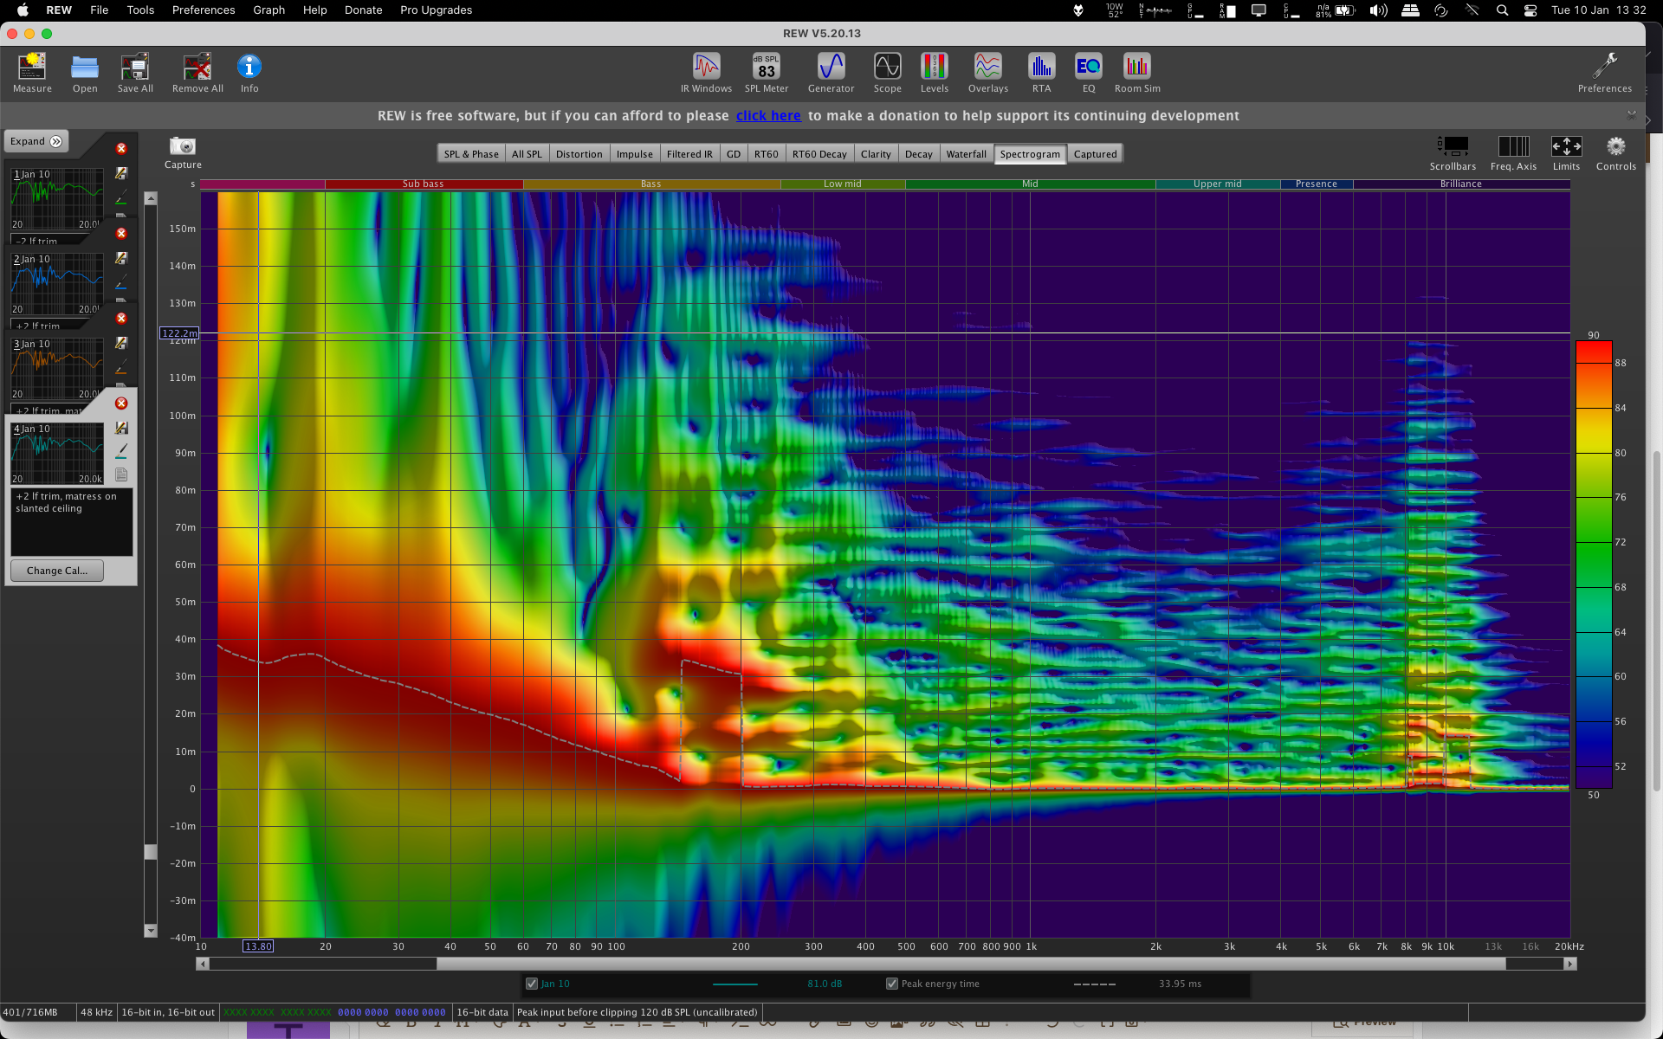Switch to the Waterfall tab
The image size is (1663, 1039).
coord(966,154)
